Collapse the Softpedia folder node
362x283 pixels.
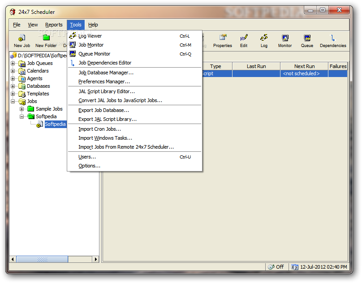pos(22,116)
